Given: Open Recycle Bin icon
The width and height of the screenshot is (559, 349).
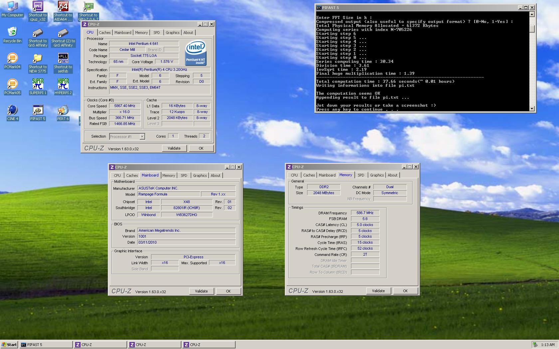Looking at the screenshot, I should tap(12, 35).
